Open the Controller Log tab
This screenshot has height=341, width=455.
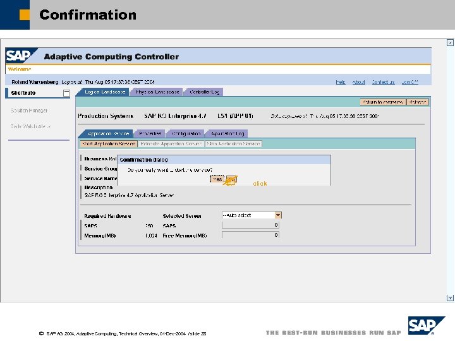(204, 92)
